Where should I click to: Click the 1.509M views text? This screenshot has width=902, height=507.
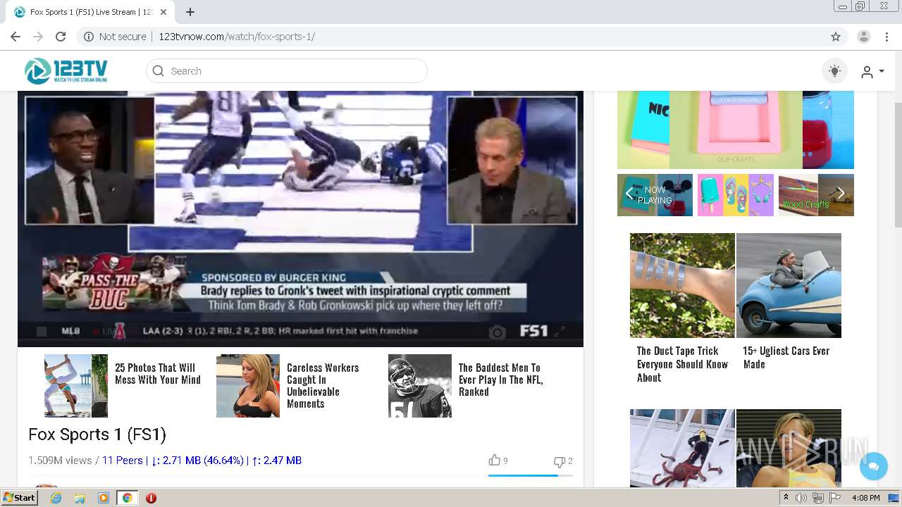60,461
